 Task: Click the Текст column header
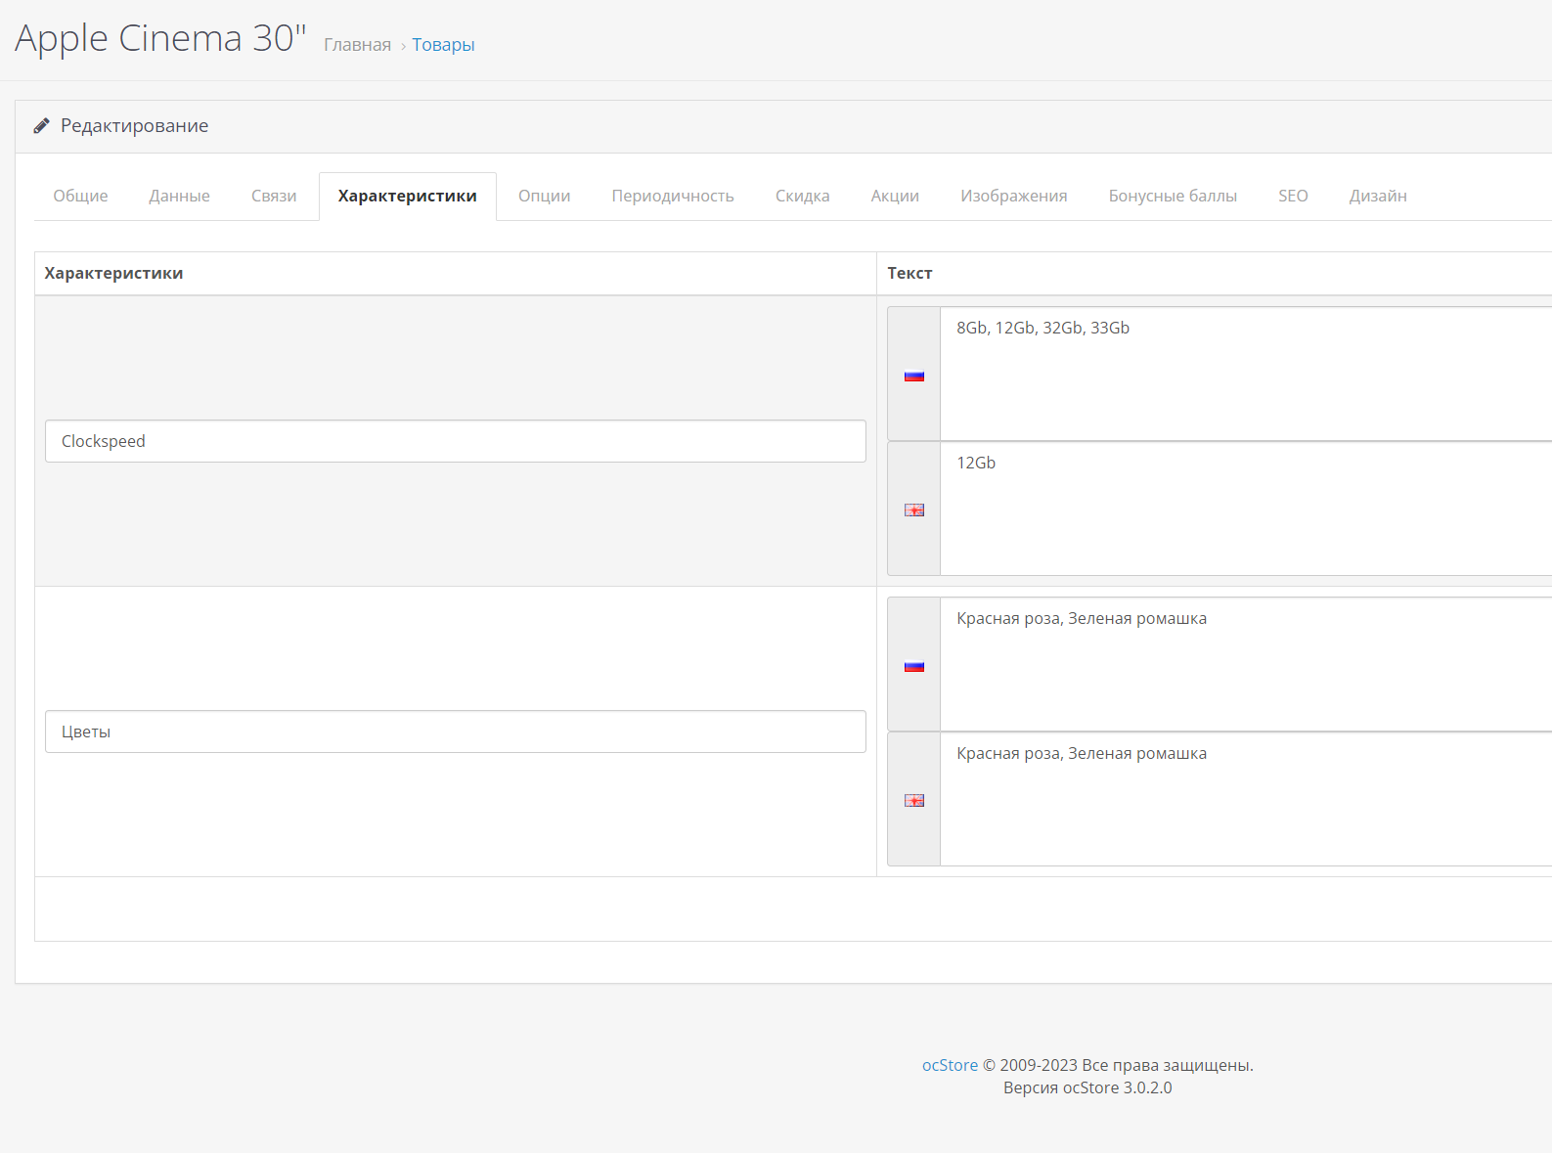909,273
